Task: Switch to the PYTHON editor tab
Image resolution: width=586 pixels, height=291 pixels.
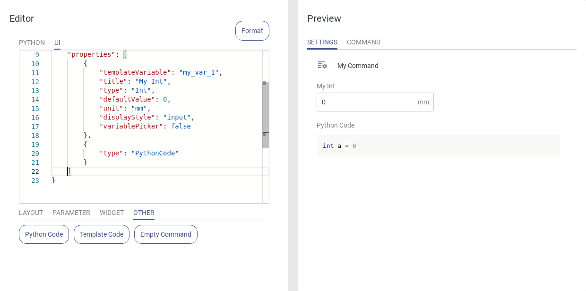Action: tap(32, 43)
